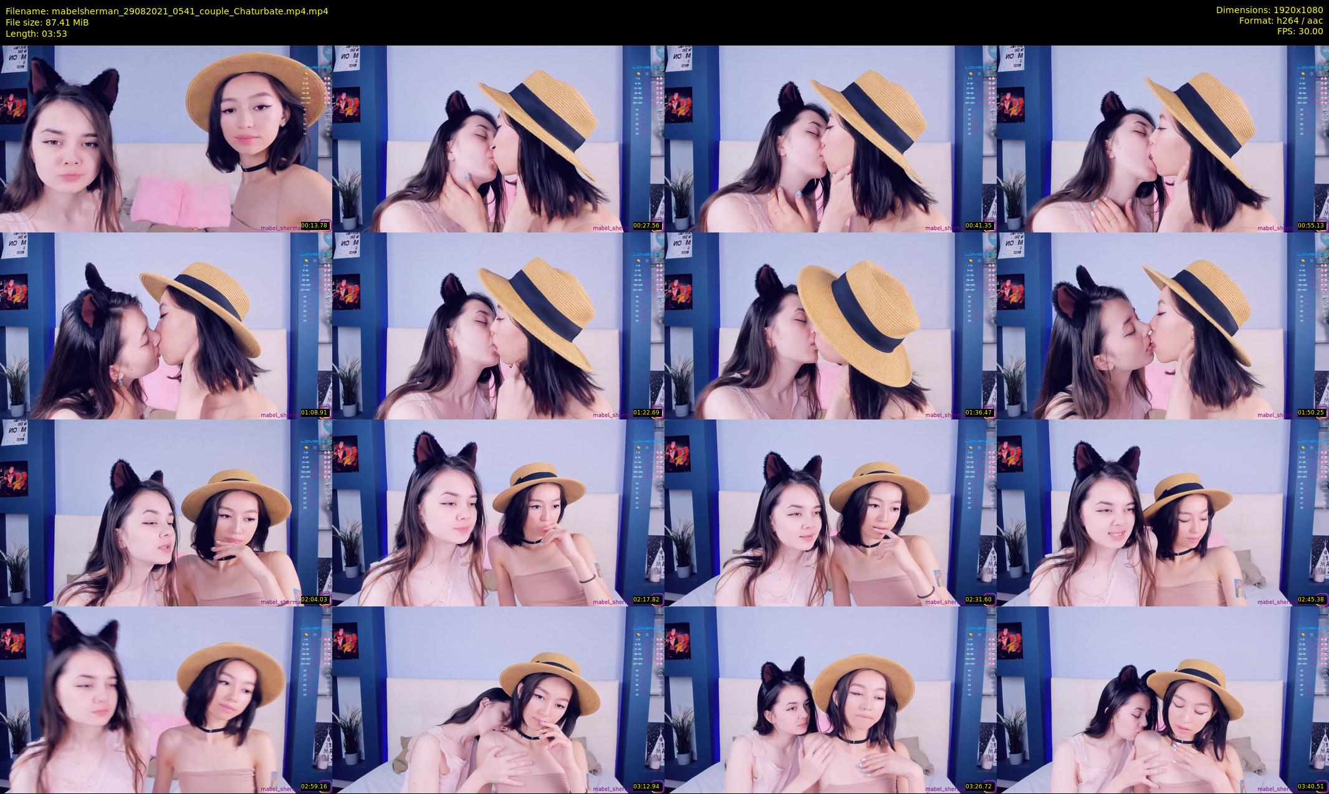Click the 'File size: 87.41 MiB' text

point(47,22)
